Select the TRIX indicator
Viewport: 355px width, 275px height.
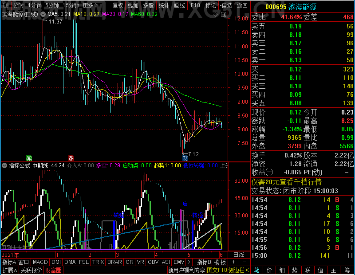click(98, 262)
